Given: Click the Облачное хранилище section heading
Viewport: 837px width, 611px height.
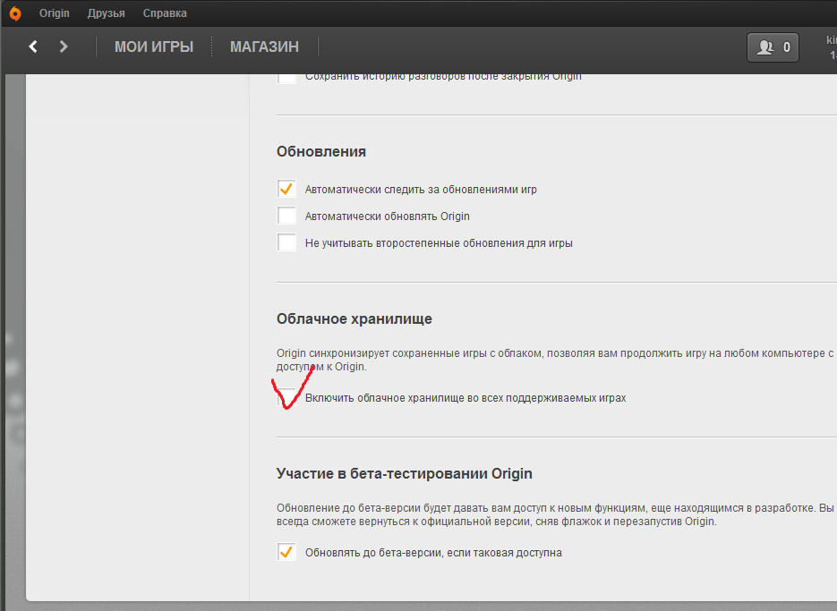Looking at the screenshot, I should tap(354, 319).
